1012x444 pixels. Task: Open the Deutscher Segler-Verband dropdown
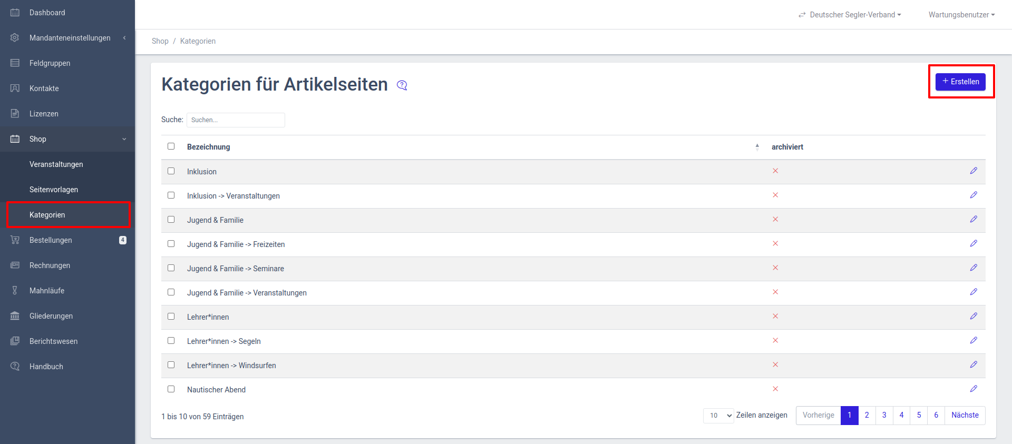[x=850, y=15]
